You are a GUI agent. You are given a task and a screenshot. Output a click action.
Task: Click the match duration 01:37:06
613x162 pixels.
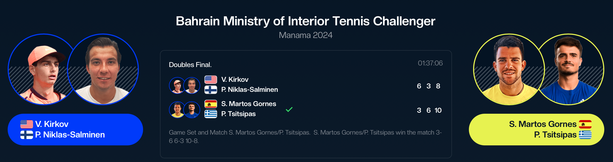(430, 63)
